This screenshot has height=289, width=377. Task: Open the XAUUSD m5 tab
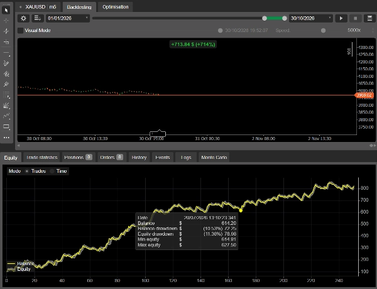tap(38, 7)
